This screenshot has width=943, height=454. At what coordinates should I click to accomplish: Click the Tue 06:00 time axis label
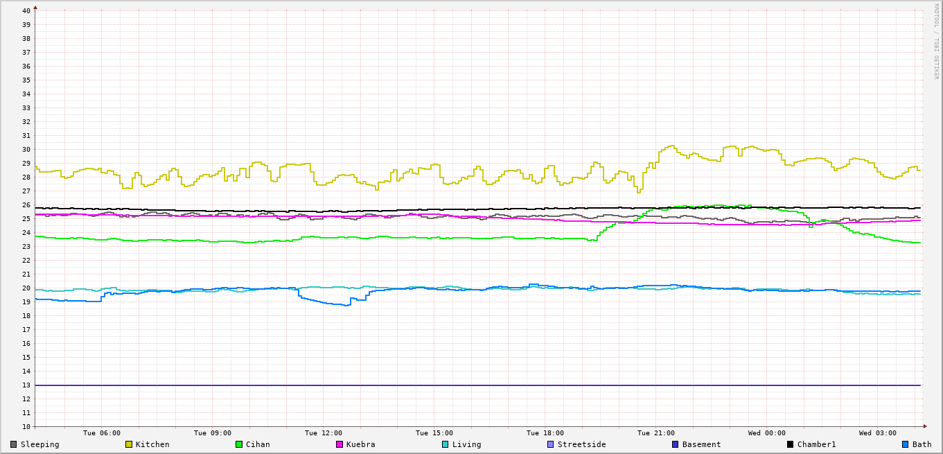102,433
